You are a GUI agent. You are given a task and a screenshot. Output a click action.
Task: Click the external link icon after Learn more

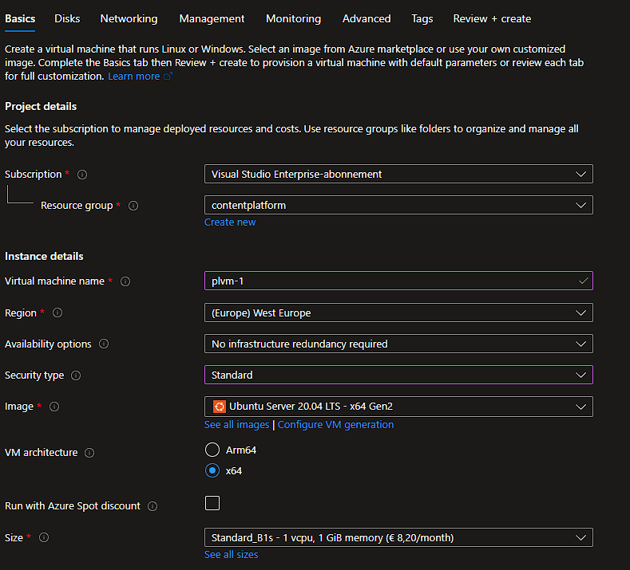tap(168, 76)
